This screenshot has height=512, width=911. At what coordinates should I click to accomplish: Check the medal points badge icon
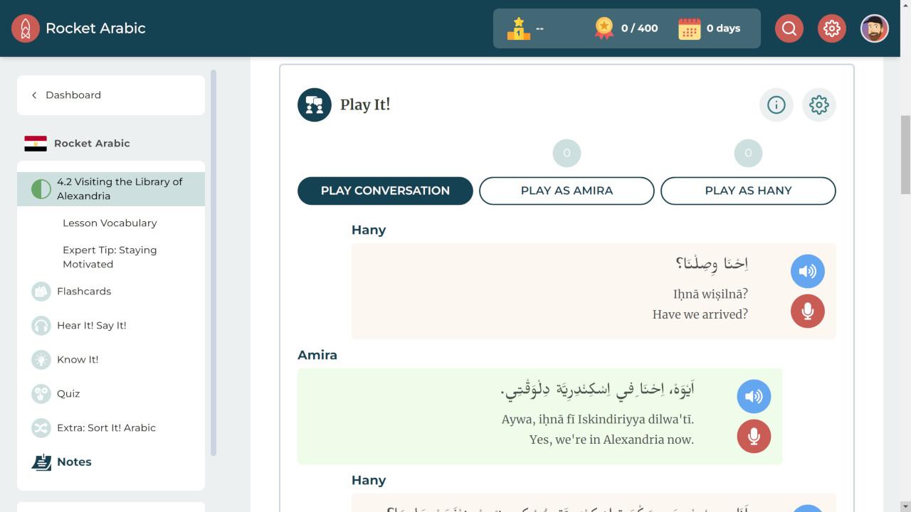pos(604,28)
